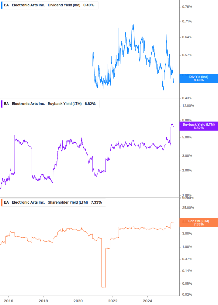218x305 pixels.
Task: Click the 2018 label on the time axis
Action: pyautogui.click(x=43, y=301)
